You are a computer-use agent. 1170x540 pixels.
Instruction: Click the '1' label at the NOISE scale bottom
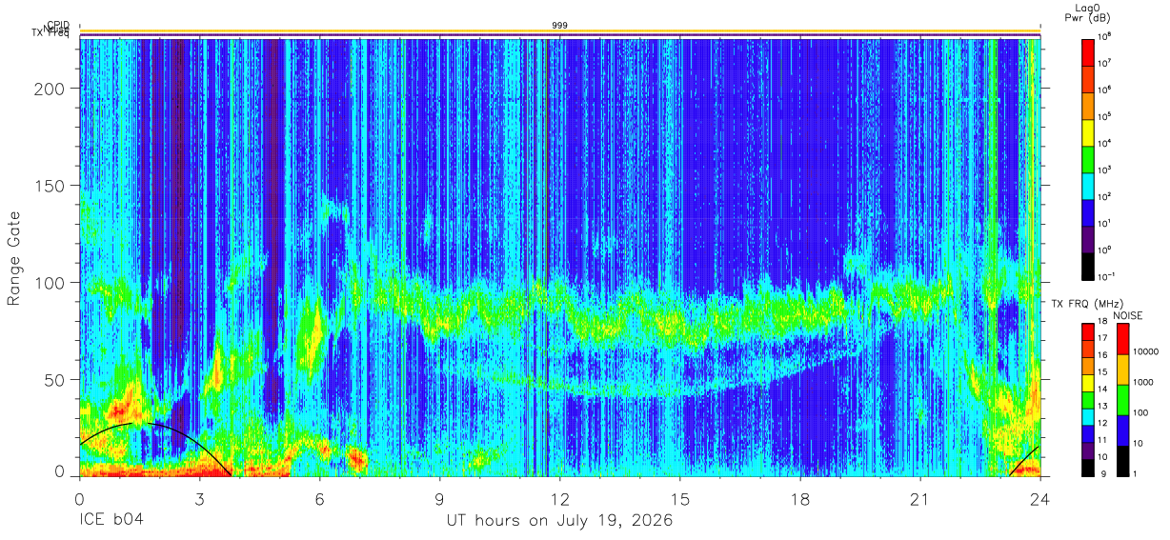pyautogui.click(x=1137, y=473)
